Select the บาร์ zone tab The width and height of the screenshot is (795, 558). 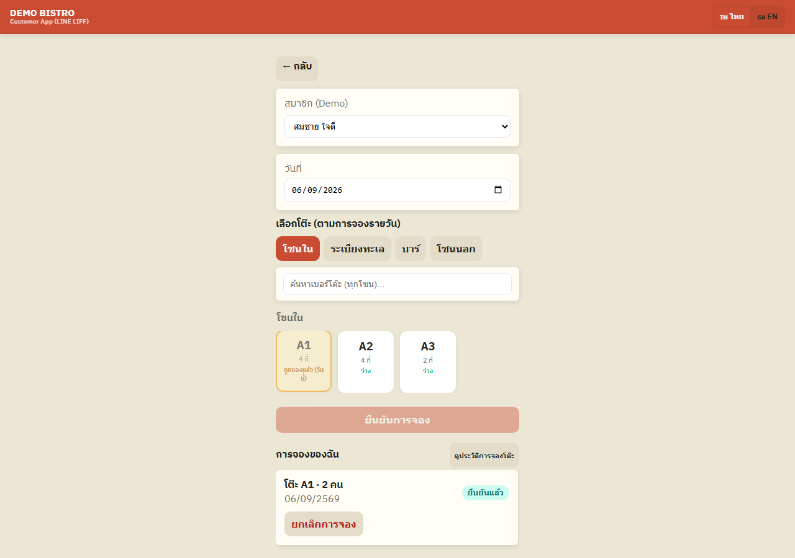411,249
